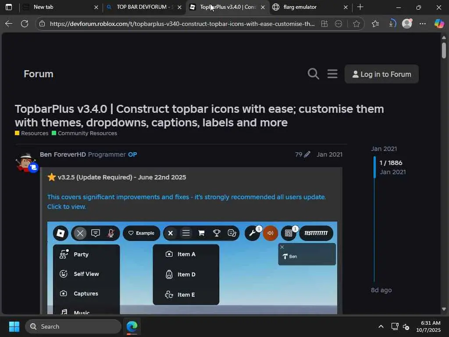View the post edit history pencil icon

[306, 154]
